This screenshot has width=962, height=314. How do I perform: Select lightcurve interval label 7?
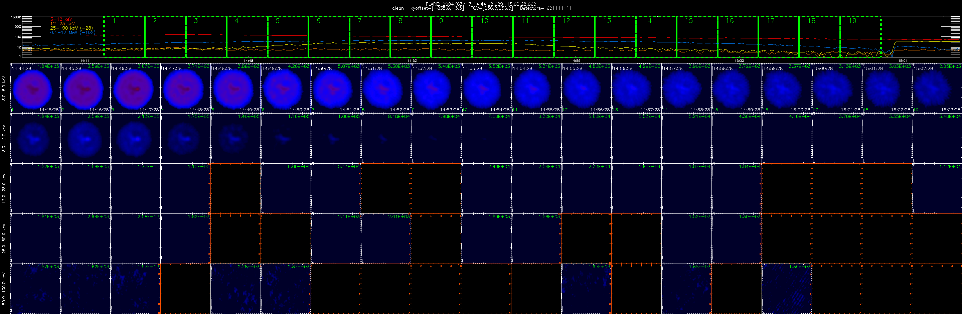point(359,21)
